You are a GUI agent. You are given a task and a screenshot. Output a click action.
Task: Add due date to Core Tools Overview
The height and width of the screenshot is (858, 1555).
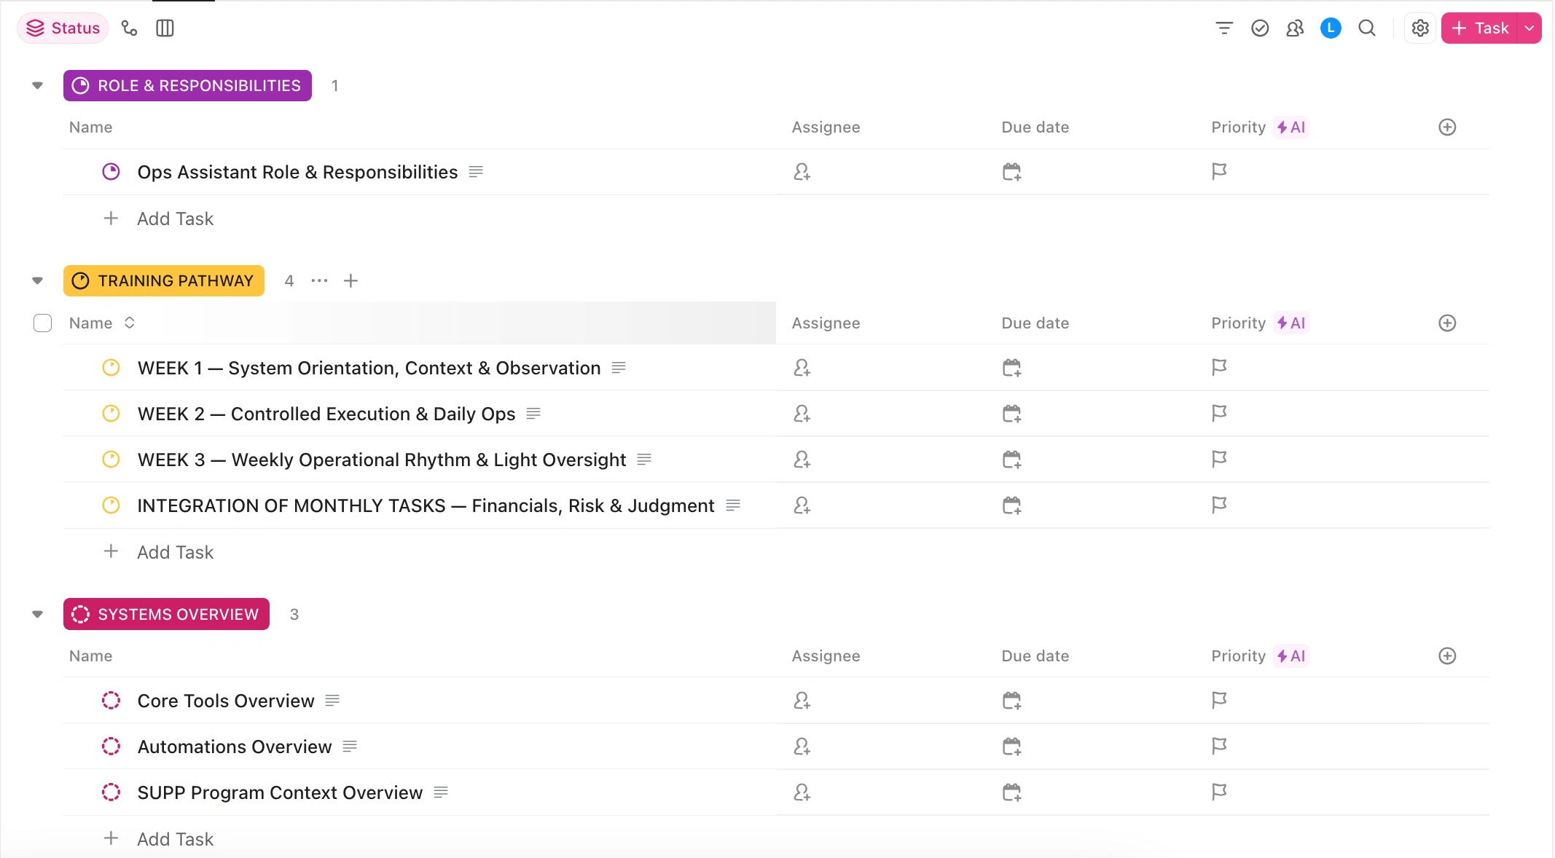click(1011, 701)
